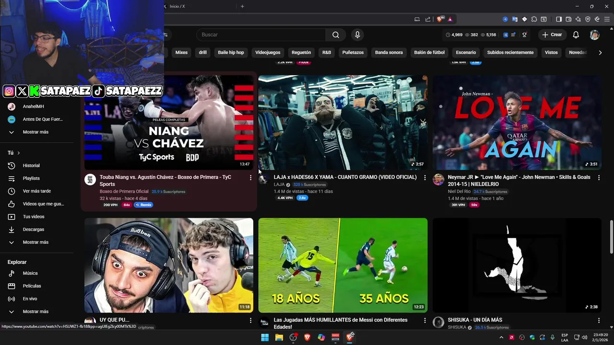Viewport: 614px width, 345px height.
Task: Open options for Niang vs. Chávez video
Action: [250, 178]
